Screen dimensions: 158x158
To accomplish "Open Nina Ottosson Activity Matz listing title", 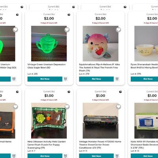I will pyautogui.click(x=47, y=145).
